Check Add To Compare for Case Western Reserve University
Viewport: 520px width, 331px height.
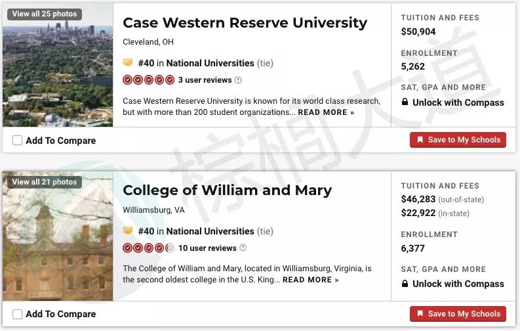17,141
